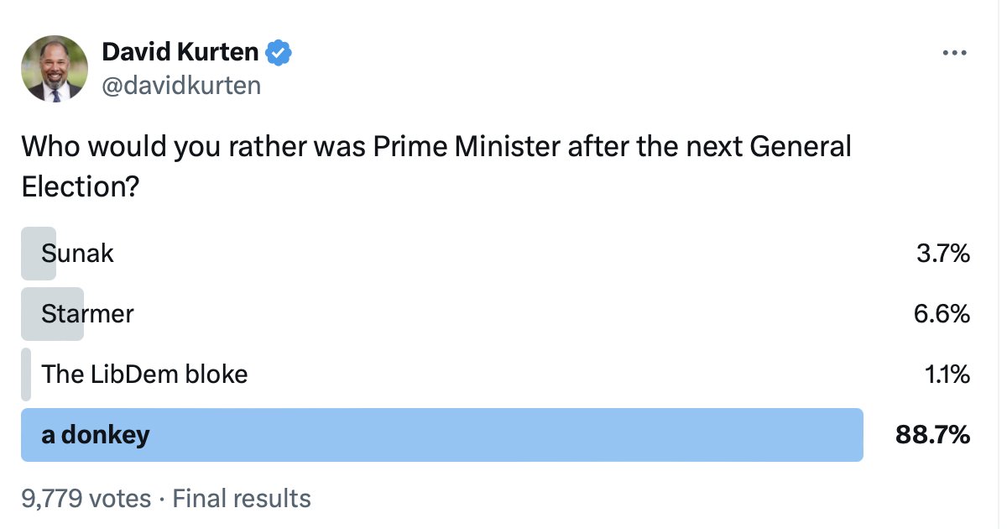Open David Kurten's profile picture
Screen dimensions: 1007x529
tap(55, 69)
